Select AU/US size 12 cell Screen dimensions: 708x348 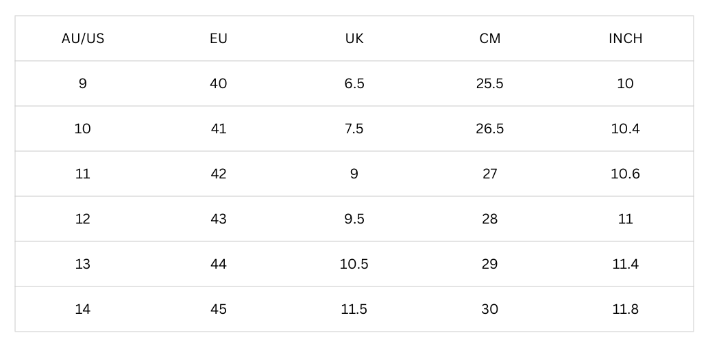point(83,219)
